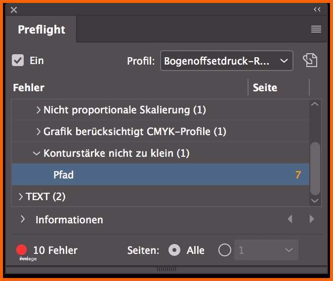The image size is (333, 281).
Task: Select the Pfad error row
Action: pos(161,175)
